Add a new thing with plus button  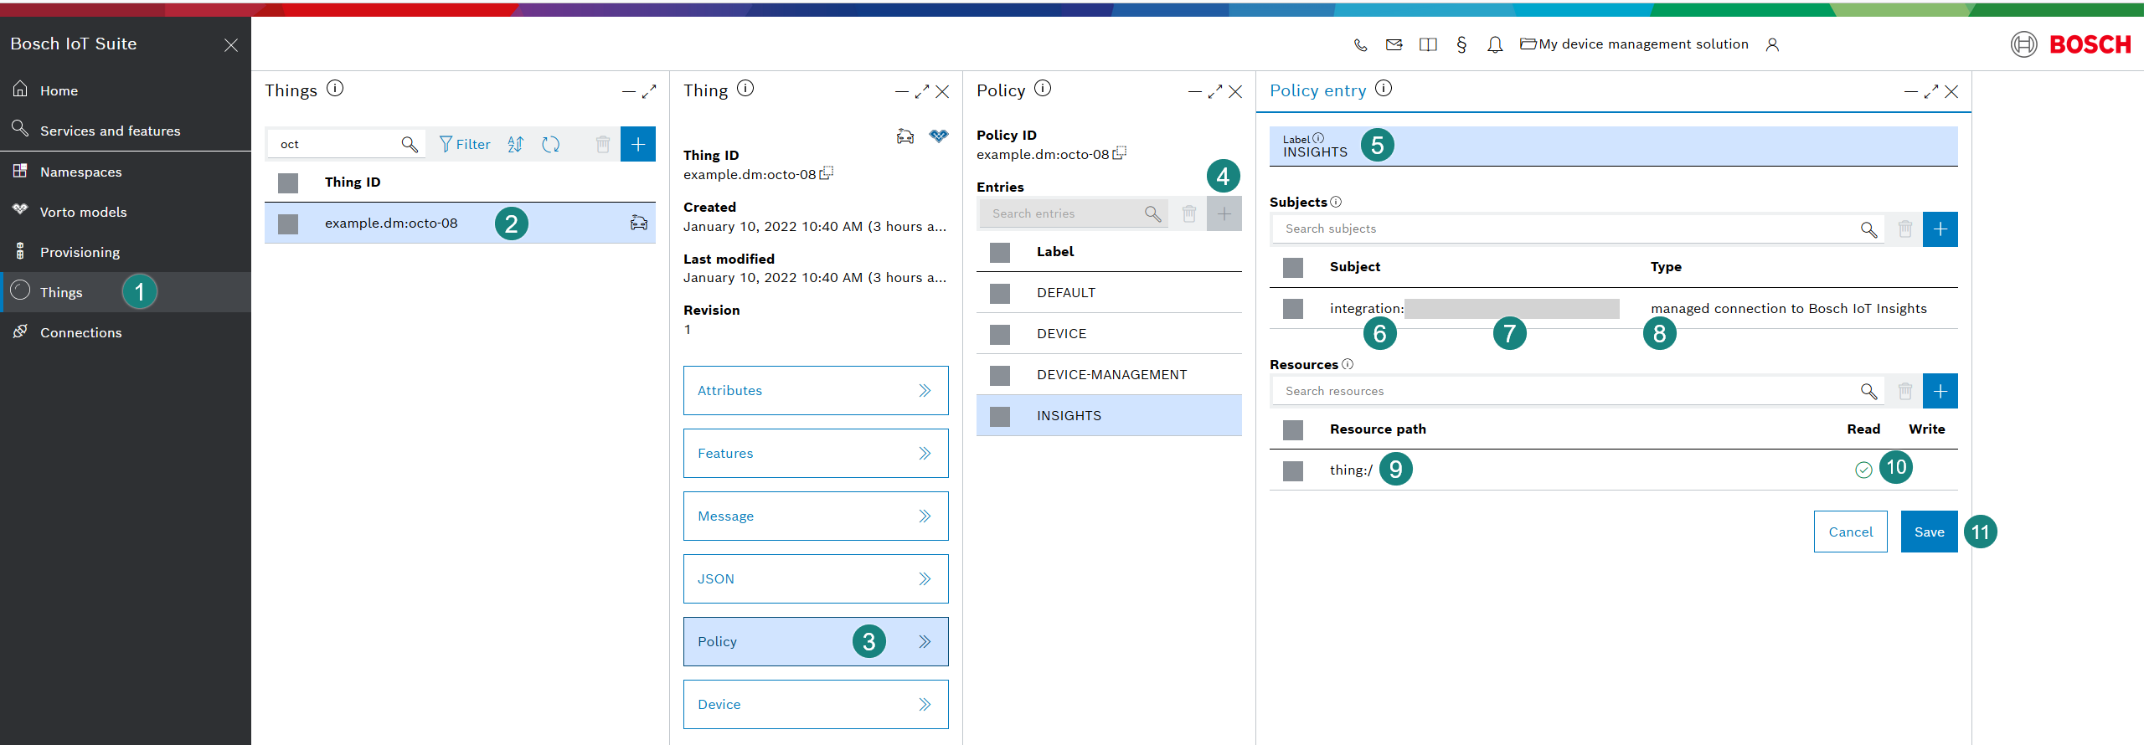point(638,144)
